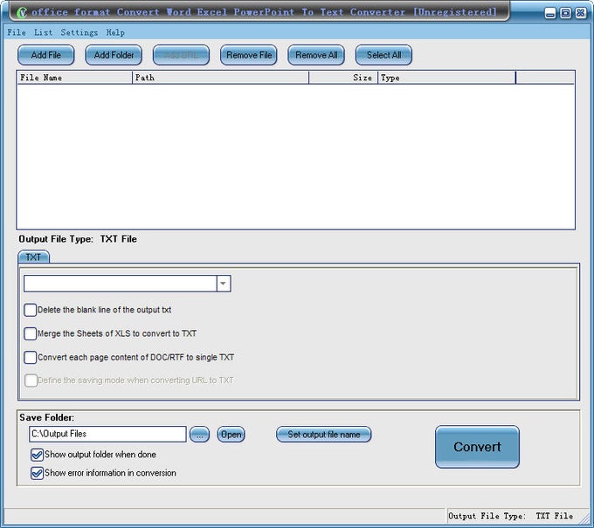Screen dimensions: 594x528
Task: Click the Select All button
Action: [x=383, y=55]
